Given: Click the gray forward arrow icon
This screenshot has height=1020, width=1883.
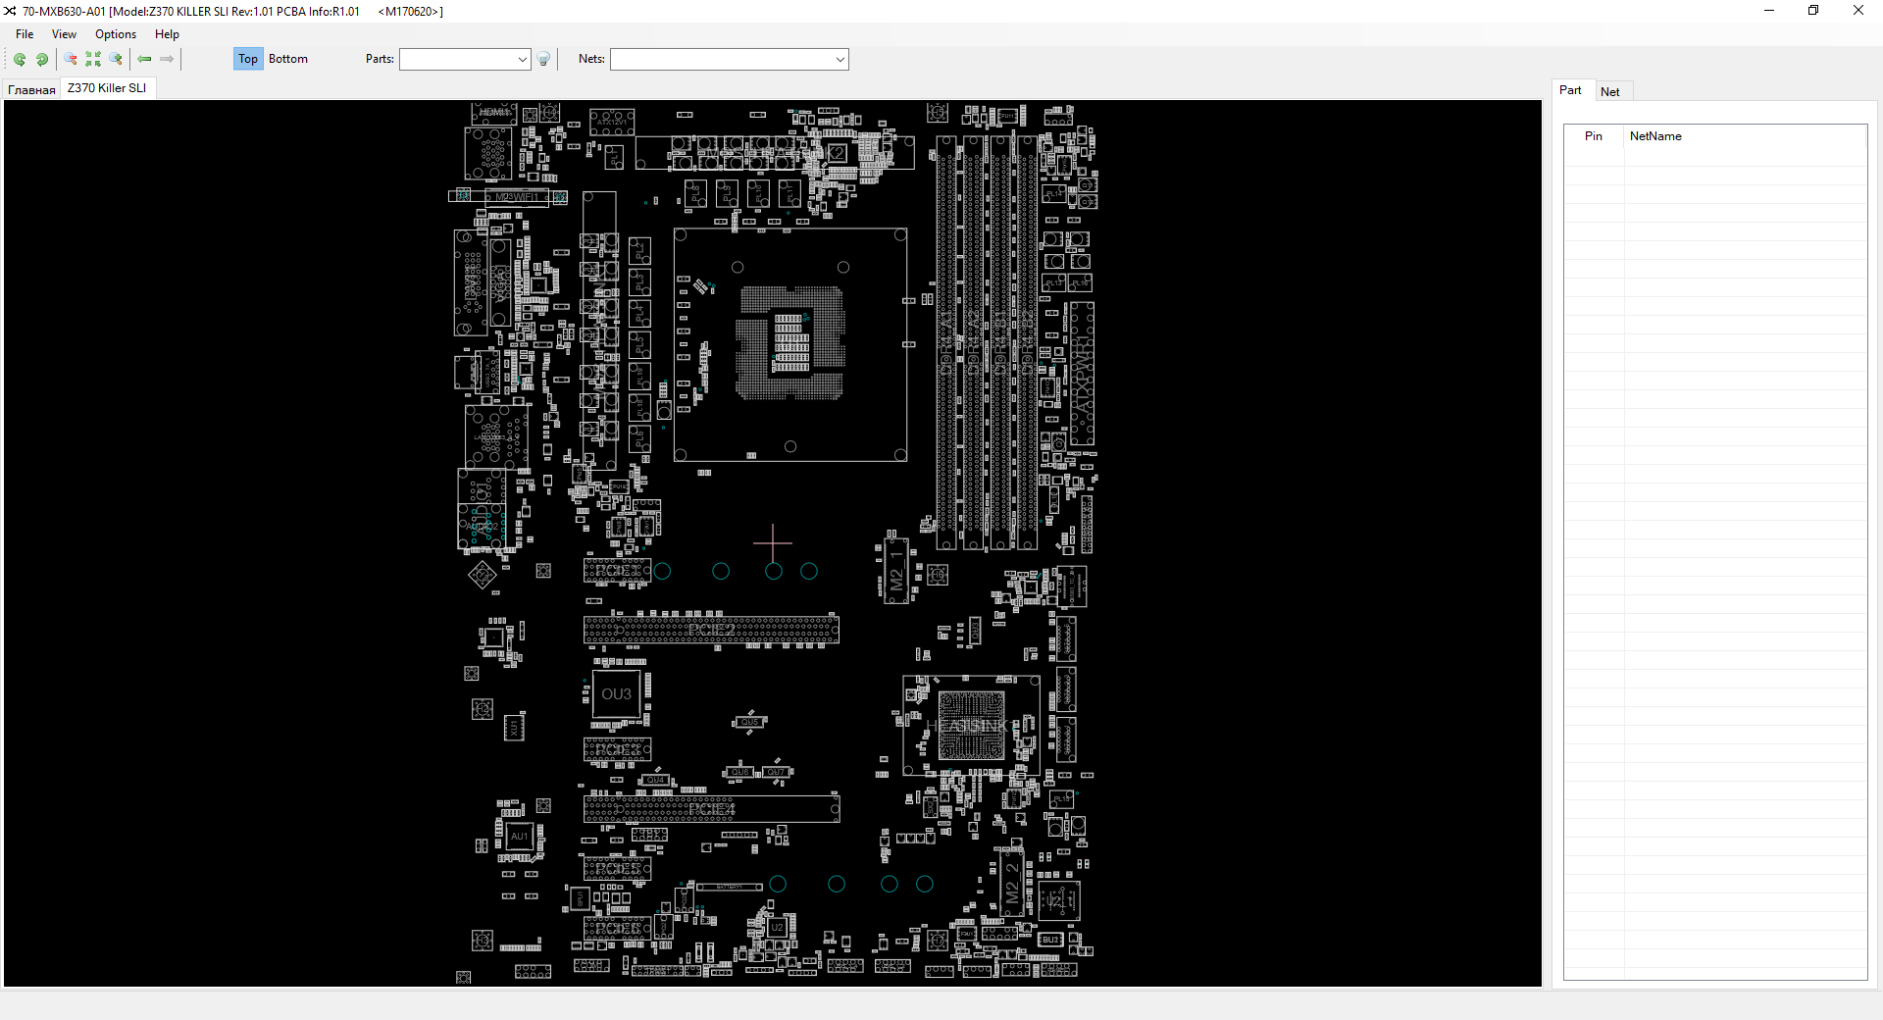Looking at the screenshot, I should pyautogui.click(x=167, y=60).
